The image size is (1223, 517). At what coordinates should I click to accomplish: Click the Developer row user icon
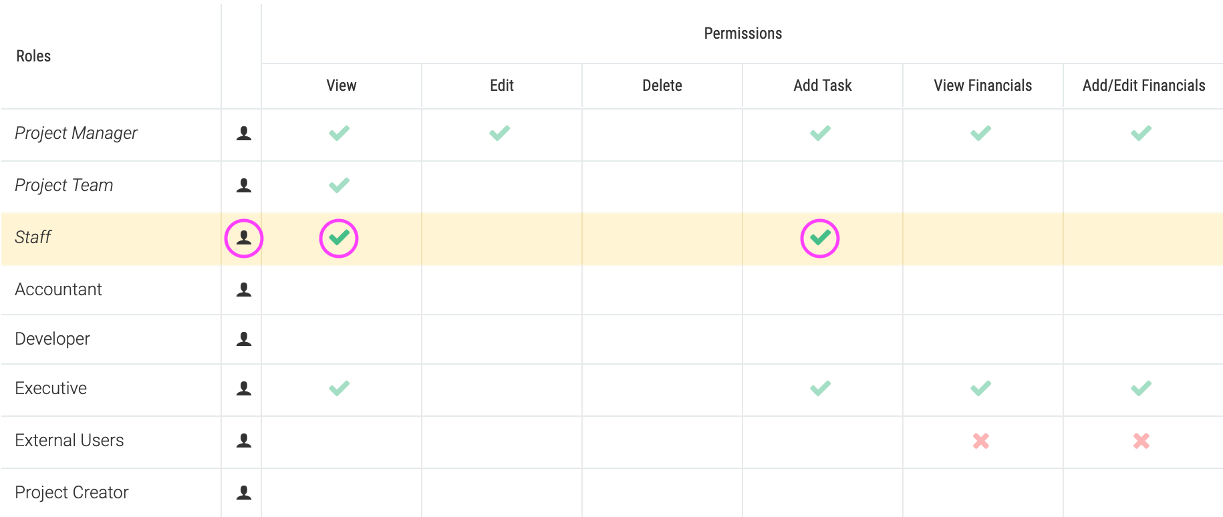[x=244, y=339]
